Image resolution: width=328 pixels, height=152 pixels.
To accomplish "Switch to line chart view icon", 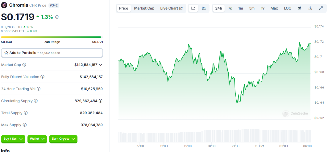I will point(193,8).
